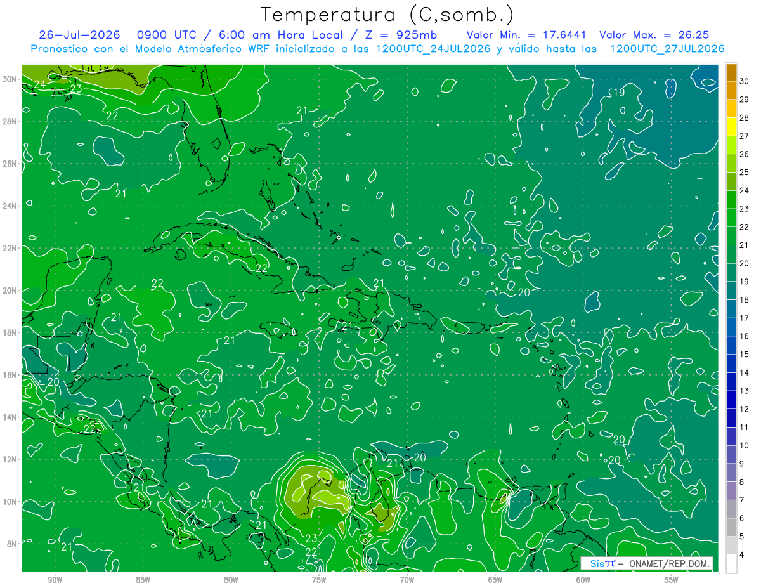
Task: Pick the orange band between 29 and 30
Action: click(x=731, y=90)
